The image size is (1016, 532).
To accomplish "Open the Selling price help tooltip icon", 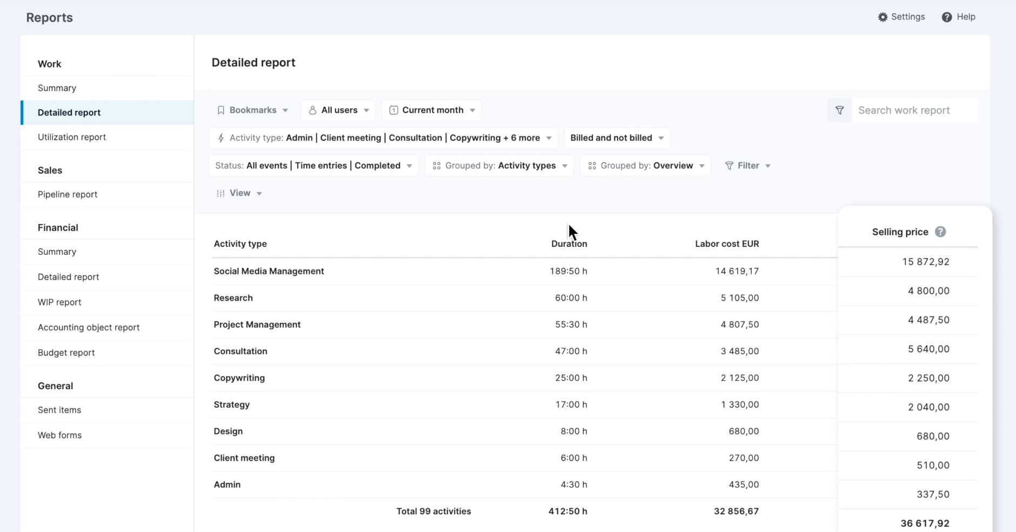I will click(x=940, y=231).
